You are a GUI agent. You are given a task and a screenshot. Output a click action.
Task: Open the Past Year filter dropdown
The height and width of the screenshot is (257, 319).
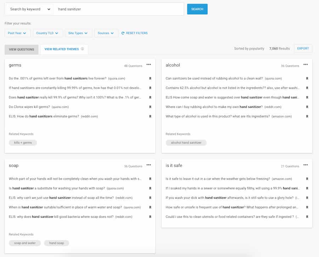click(x=17, y=33)
